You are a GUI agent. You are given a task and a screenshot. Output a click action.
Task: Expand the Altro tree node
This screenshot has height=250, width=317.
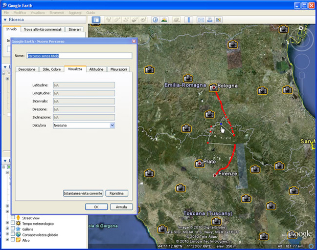click(x=7, y=239)
